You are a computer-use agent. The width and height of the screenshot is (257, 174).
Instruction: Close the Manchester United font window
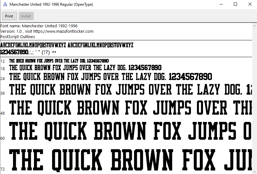point(250,4)
